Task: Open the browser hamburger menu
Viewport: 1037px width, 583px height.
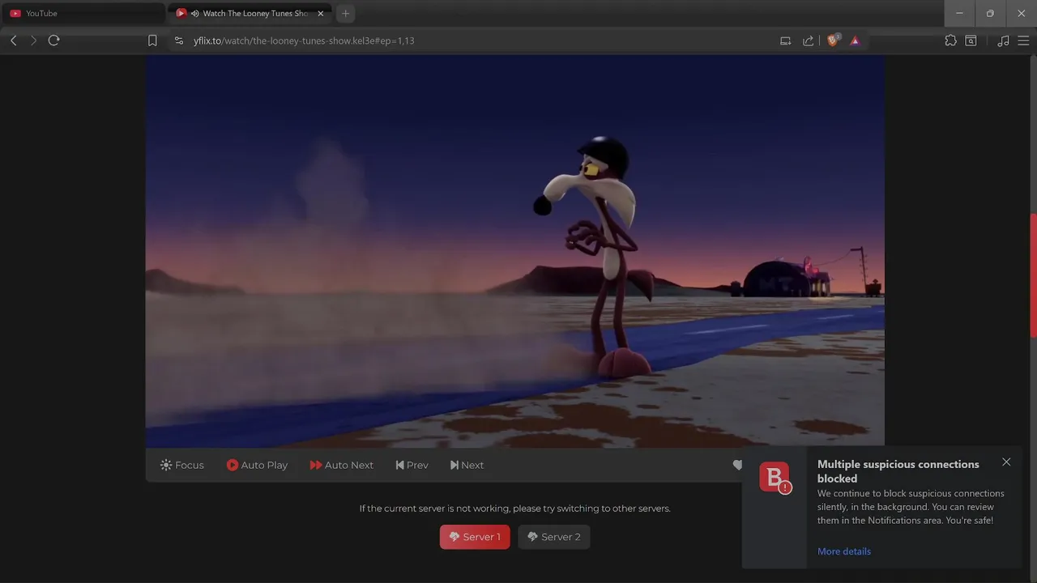Action: [1023, 40]
